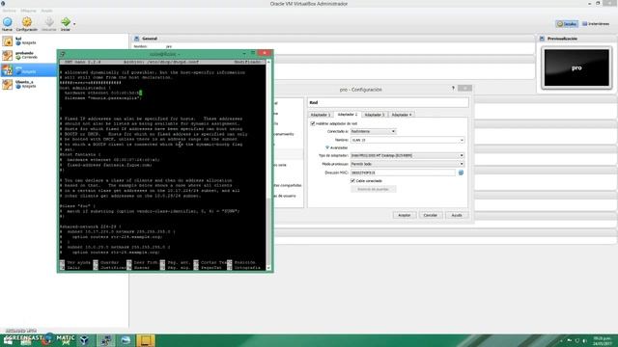Screen dimensions: 618x347
Task: Switch to the Adaptador 1 tab
Action: pos(321,115)
